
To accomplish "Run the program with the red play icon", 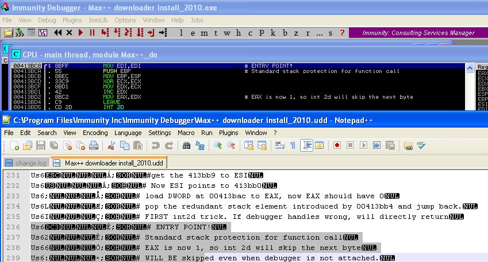I will point(80,32).
